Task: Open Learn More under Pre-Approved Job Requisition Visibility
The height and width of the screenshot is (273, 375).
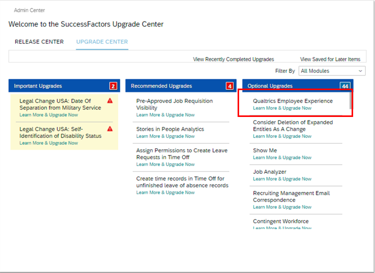Action: pos(165,115)
